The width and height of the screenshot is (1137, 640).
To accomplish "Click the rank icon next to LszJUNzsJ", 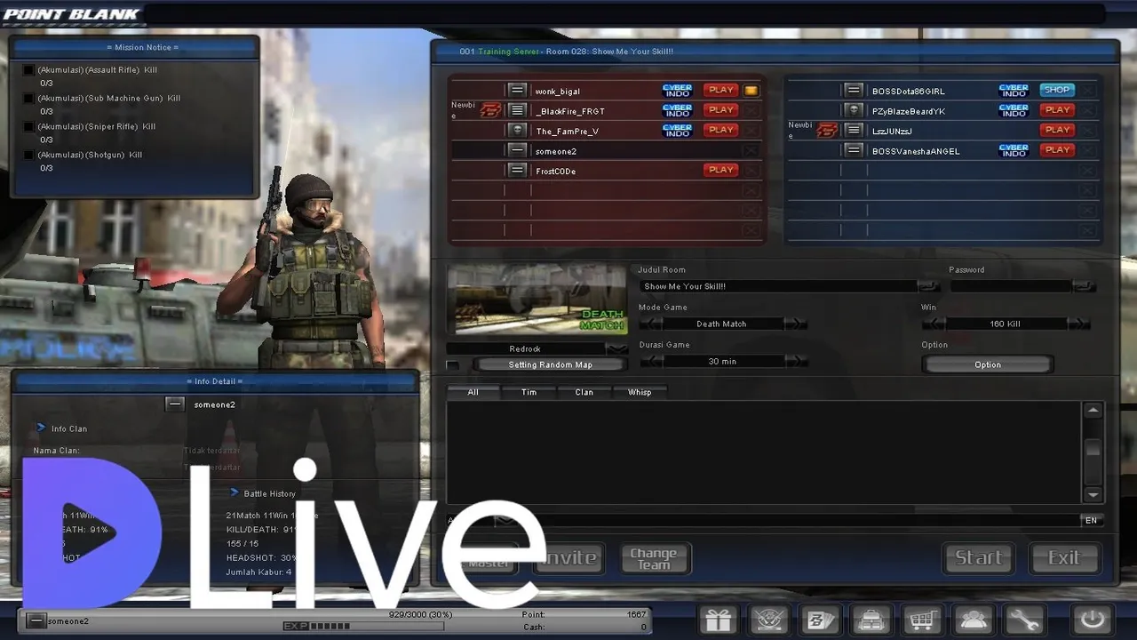I will click(854, 130).
